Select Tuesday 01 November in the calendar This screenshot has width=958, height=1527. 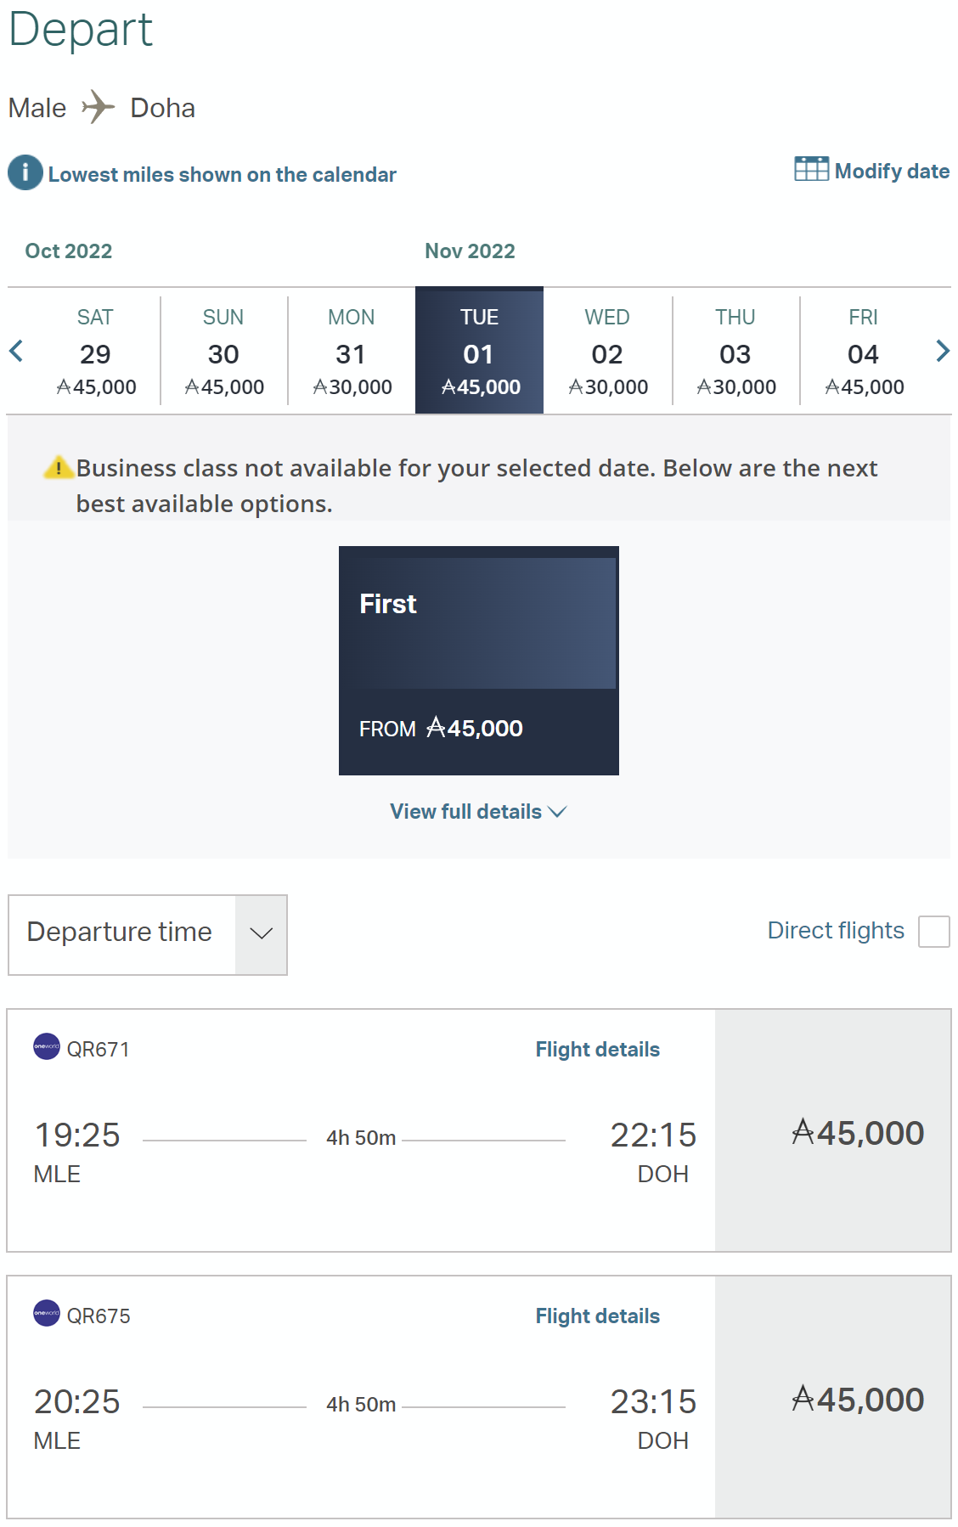point(479,350)
